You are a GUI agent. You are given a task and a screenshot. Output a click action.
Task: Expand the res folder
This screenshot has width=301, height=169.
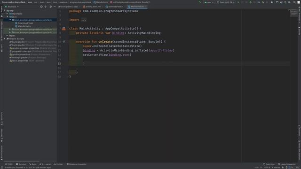[x=8, y=36]
